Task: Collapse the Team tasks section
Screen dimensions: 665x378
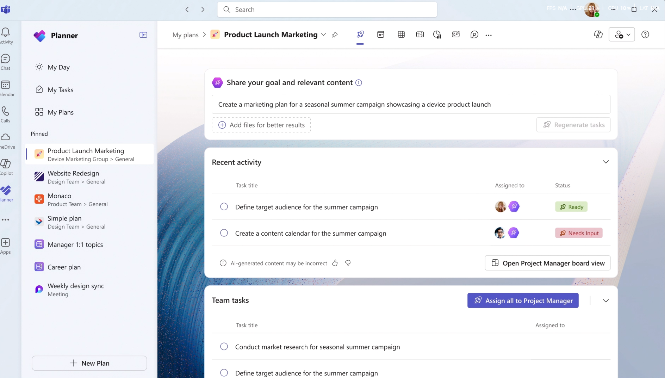Action: click(606, 301)
